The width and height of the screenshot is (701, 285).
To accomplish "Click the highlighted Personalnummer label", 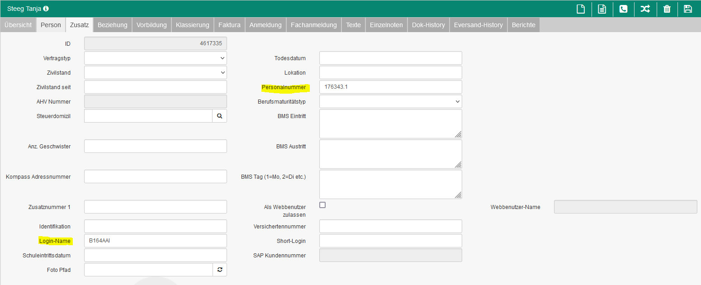I will coord(284,87).
